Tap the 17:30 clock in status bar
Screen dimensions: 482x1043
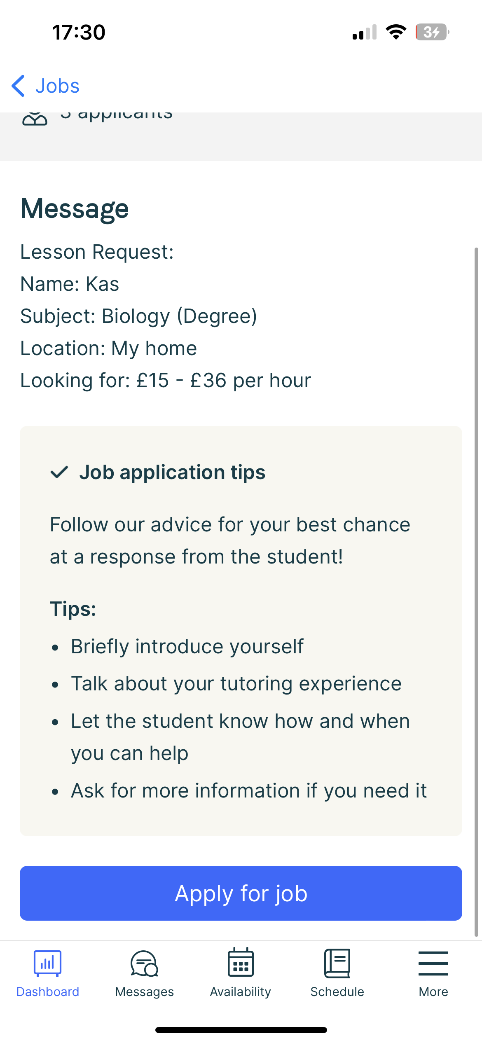[x=79, y=32]
